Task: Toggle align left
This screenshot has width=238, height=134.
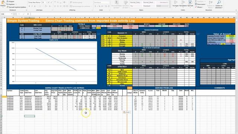Action: point(55,6)
